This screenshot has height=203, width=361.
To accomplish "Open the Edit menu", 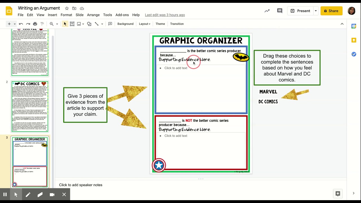I will pyautogui.click(x=30, y=15).
